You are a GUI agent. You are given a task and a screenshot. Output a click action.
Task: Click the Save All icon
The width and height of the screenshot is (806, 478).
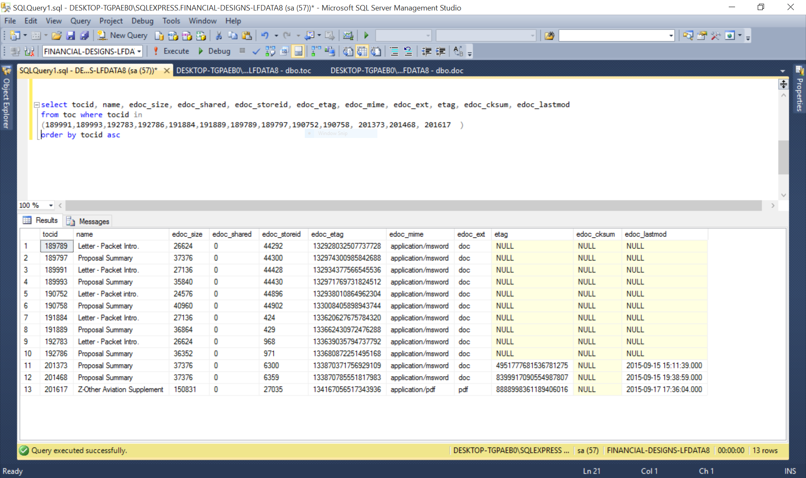[84, 36]
